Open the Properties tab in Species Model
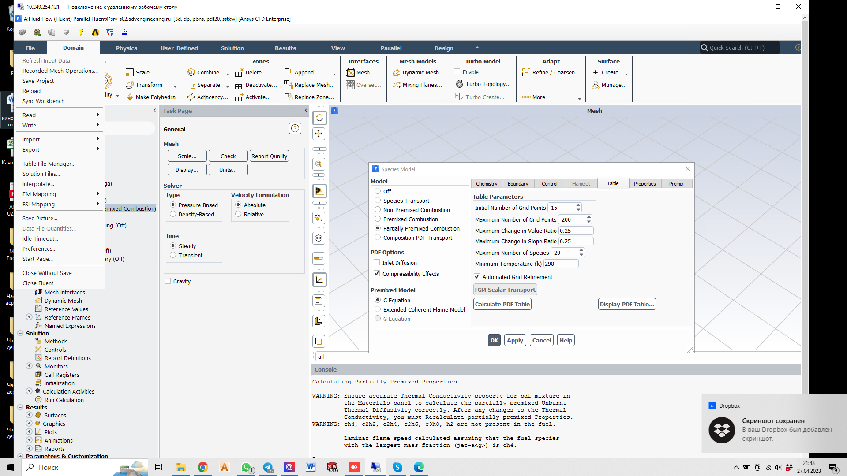This screenshot has height=476, width=847. [645, 184]
